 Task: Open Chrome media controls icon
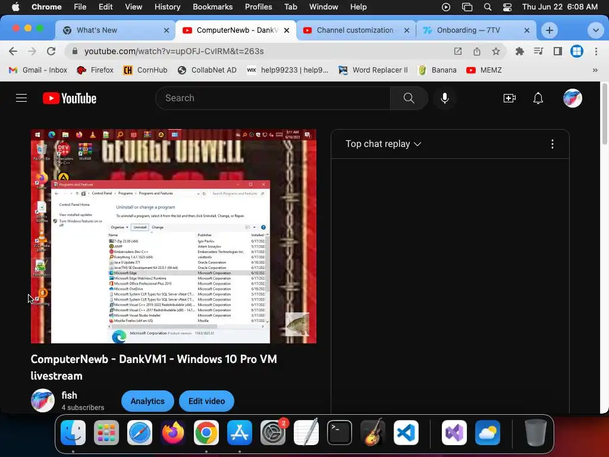pyautogui.click(x=538, y=51)
